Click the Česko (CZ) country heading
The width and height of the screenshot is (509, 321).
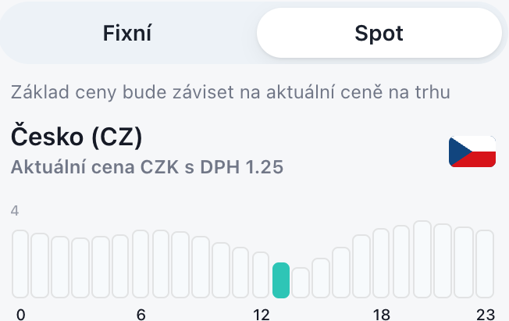click(77, 138)
